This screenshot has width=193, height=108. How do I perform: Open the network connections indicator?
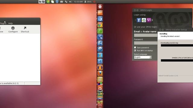click(66, 2)
